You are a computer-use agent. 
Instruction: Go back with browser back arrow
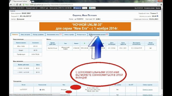(11, 5)
